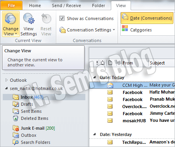175x147 pixels.
Task: Arrange messages by Categories
Action: [137, 30]
